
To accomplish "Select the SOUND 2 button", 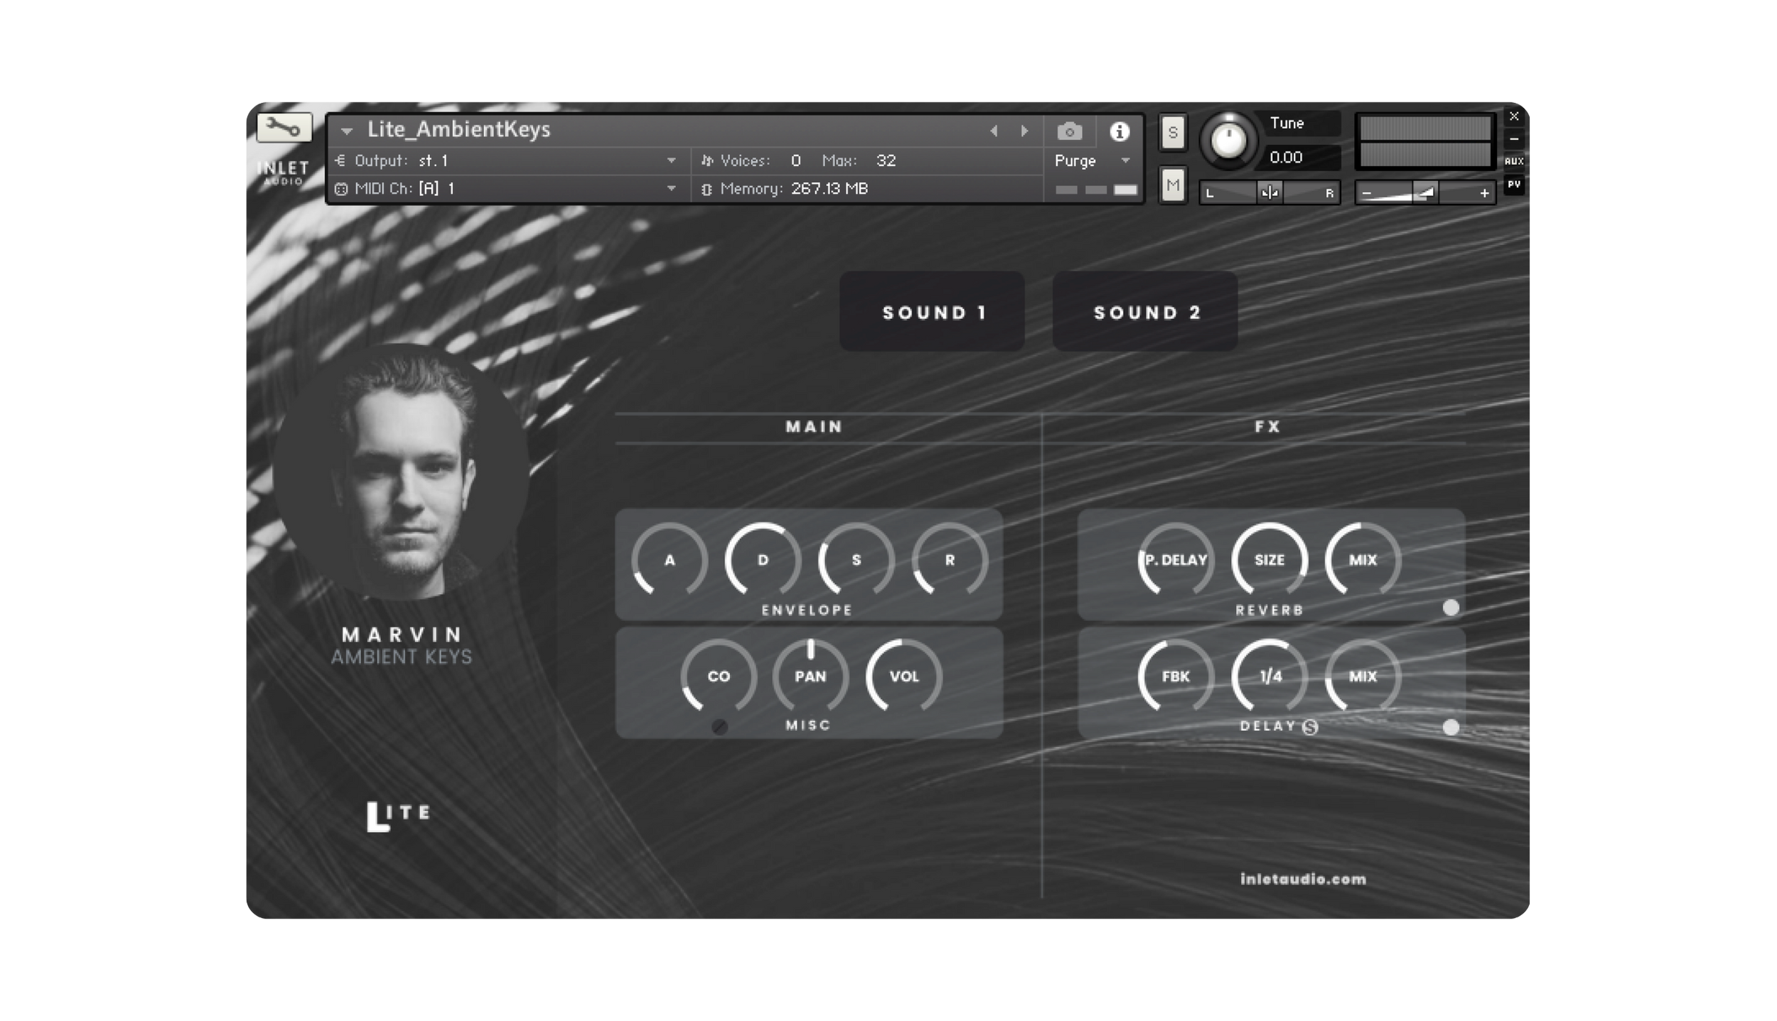I will tap(1145, 312).
